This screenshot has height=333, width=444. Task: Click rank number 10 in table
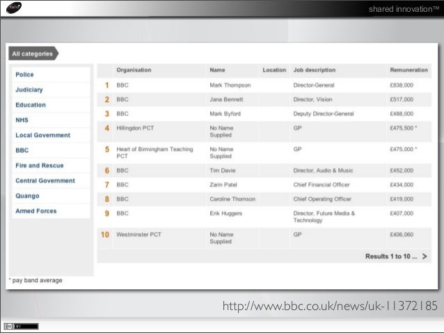tap(105, 234)
